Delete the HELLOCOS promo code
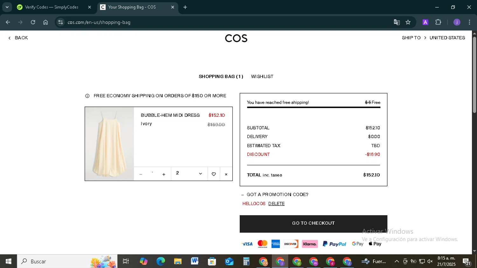Viewport: 477px width, 268px height. 276,204
